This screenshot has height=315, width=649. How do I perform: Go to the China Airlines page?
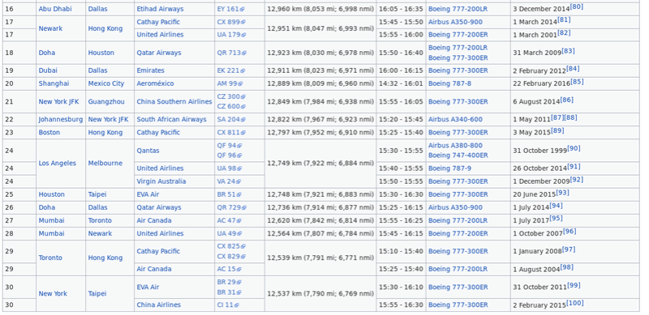pos(159,305)
